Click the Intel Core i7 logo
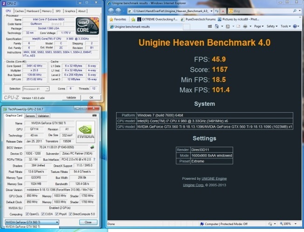Image resolution: width=304 pixels, height=232 pixels. [x=88, y=26]
